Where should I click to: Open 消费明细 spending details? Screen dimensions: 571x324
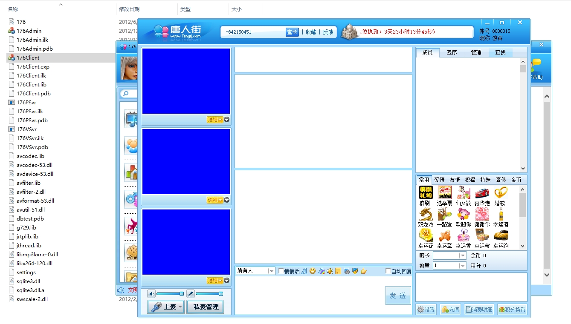[479, 310]
